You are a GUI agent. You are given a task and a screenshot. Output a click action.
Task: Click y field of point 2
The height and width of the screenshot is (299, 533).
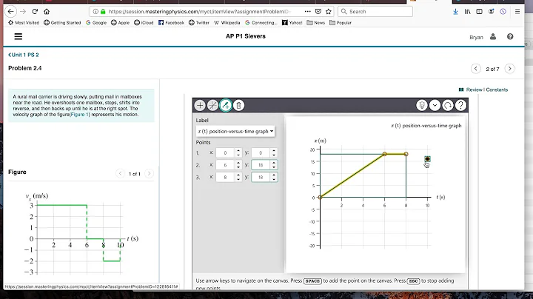point(261,165)
